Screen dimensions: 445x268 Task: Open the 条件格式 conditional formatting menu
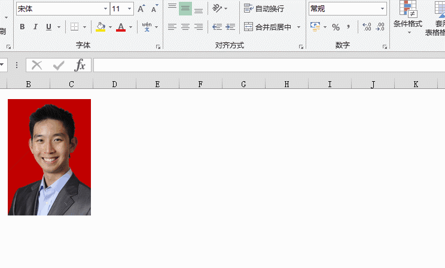pos(408,17)
